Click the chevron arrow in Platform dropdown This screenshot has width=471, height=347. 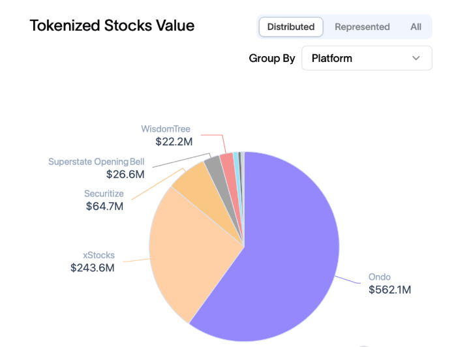coord(416,58)
